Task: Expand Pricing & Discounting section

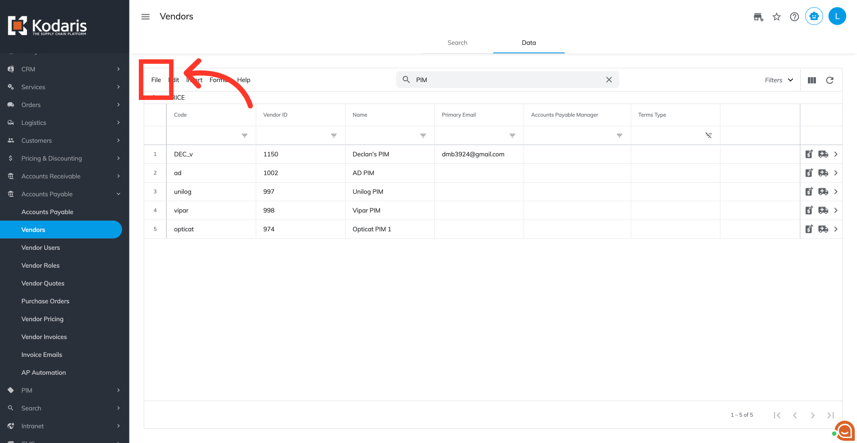Action: coord(65,158)
